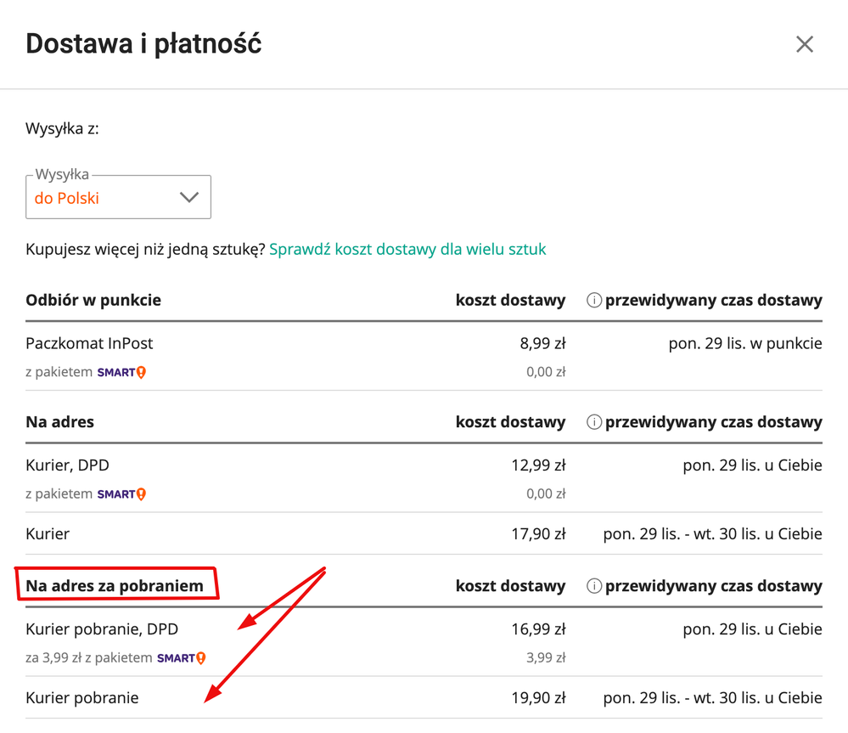Image resolution: width=848 pixels, height=733 pixels.
Task: Click the 8,99 zł Paczkomat delivery cost
Action: [542, 344]
